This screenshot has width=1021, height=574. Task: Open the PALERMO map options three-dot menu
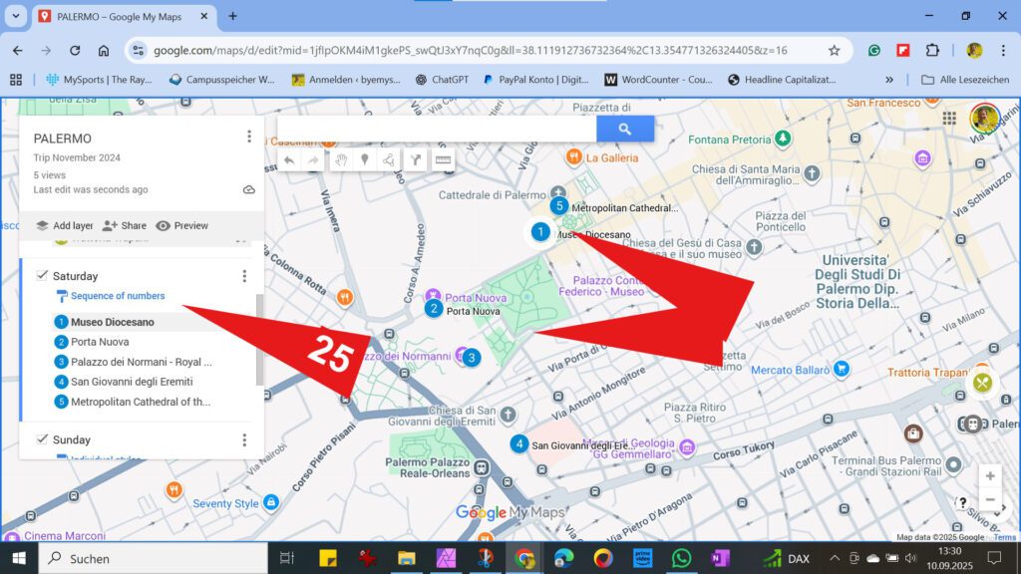(246, 136)
